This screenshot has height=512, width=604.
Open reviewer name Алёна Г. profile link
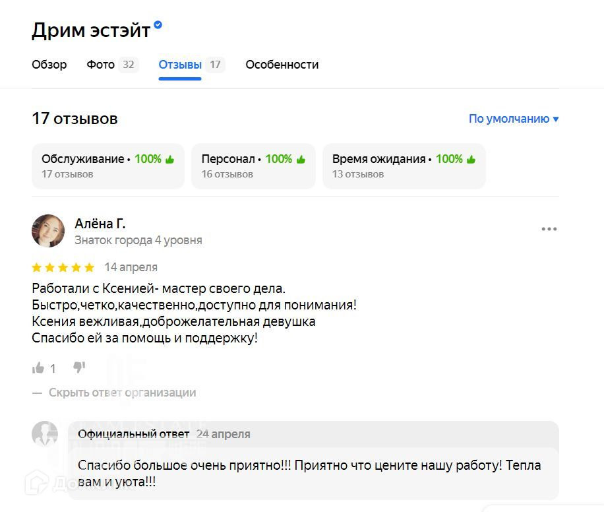[x=100, y=224]
